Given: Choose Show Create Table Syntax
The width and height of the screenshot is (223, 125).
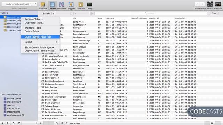Looking at the screenshot, I should (x=40, y=47).
